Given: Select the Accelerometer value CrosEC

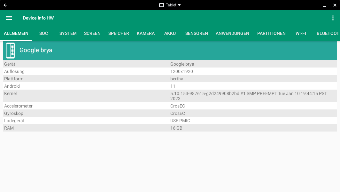Looking at the screenshot, I should click(178, 106).
